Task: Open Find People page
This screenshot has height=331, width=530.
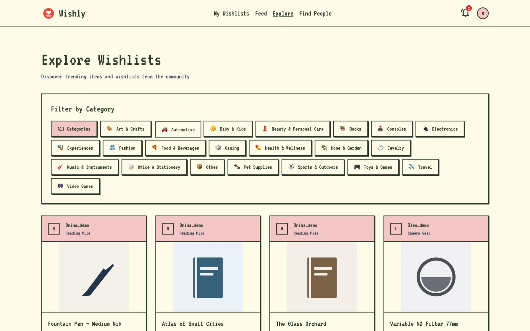Action: [x=315, y=14]
